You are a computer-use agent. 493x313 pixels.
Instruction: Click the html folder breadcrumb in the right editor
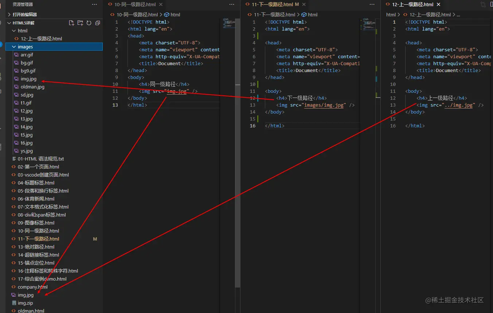click(391, 15)
